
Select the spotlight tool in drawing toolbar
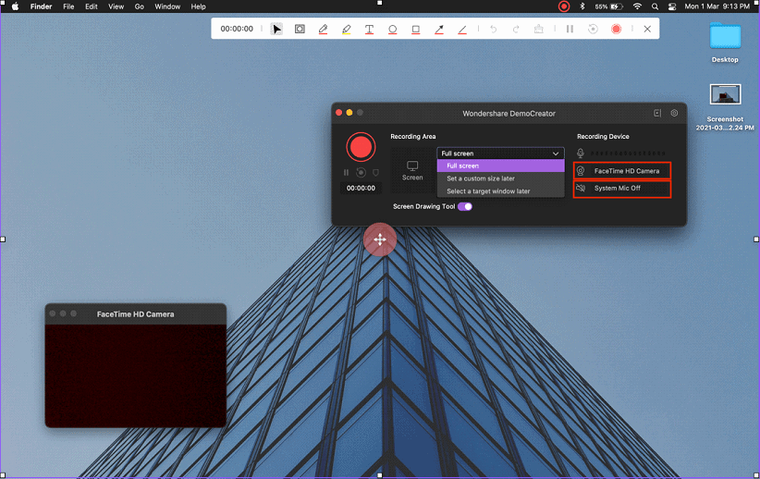coord(300,29)
